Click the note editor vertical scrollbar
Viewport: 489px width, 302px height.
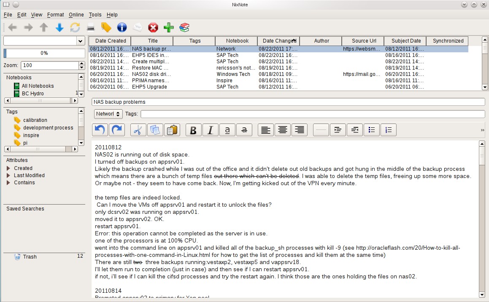(482, 219)
